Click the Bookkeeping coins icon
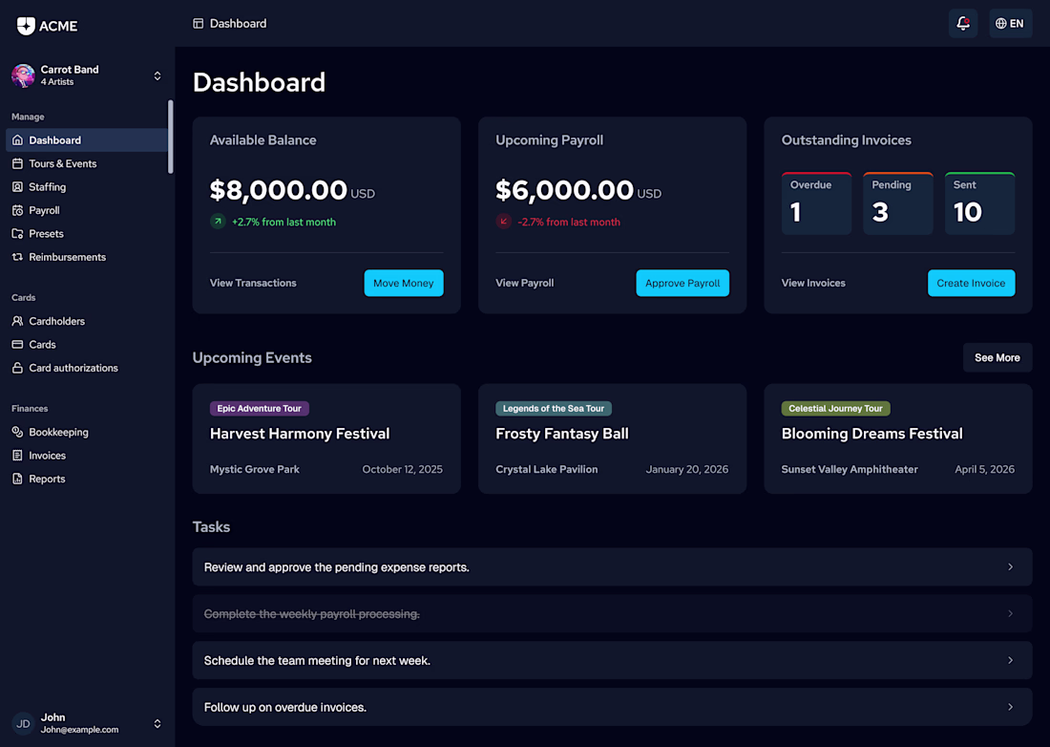 (x=17, y=432)
